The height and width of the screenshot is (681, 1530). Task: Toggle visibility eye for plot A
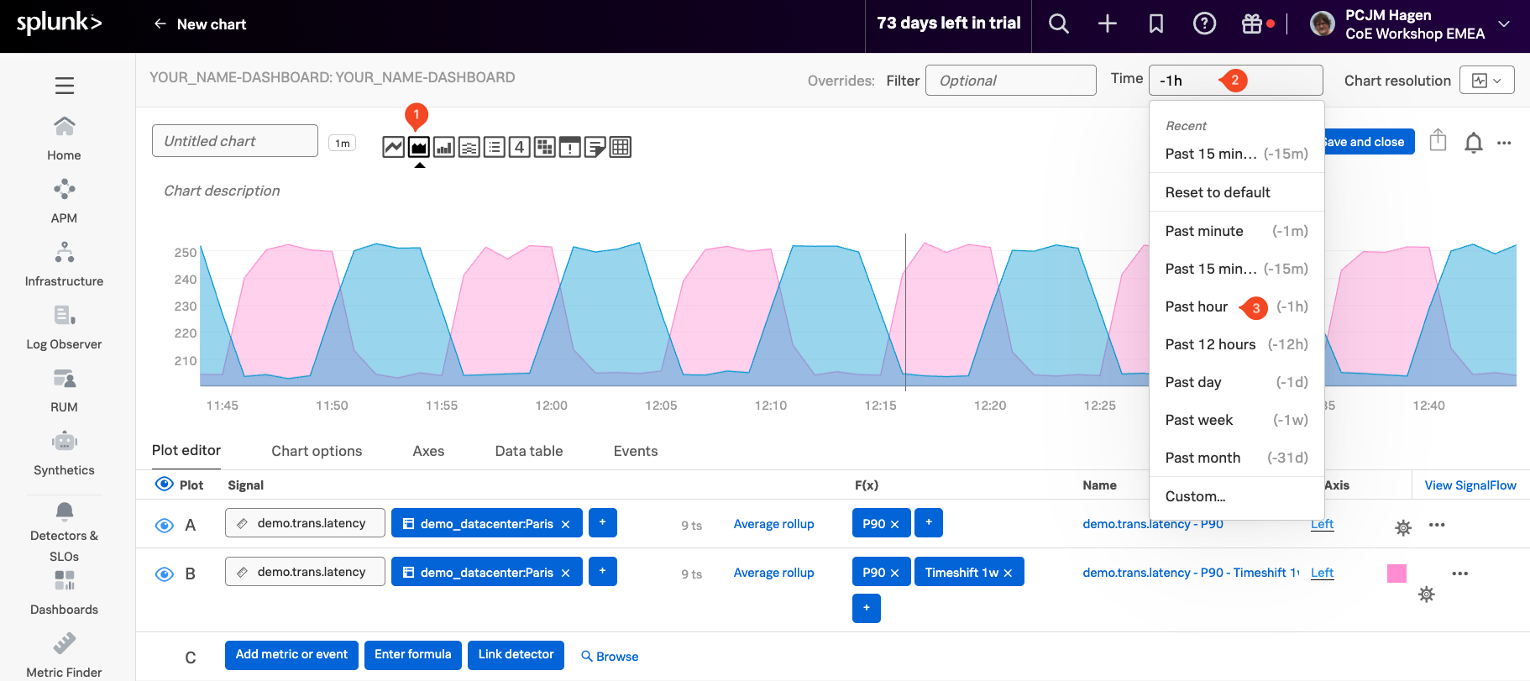[x=165, y=526]
